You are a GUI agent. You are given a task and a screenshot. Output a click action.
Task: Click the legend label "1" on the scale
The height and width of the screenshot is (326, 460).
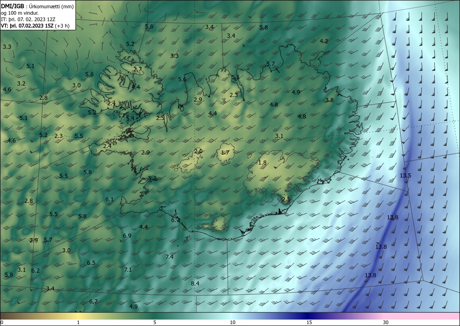(78, 323)
